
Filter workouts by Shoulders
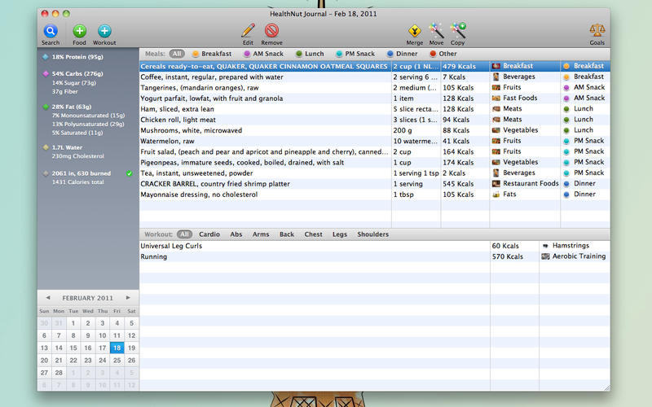pos(373,234)
